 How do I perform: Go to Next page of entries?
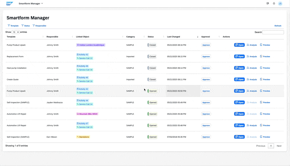[279, 146]
